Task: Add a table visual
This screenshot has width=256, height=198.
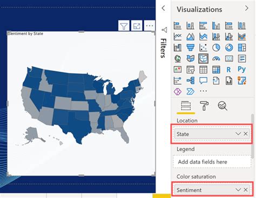Action: pyautogui.click(x=203, y=70)
